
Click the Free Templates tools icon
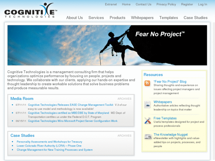148,121
